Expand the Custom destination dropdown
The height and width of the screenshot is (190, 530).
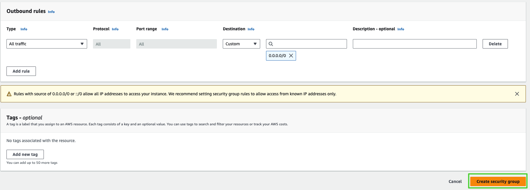(x=241, y=44)
